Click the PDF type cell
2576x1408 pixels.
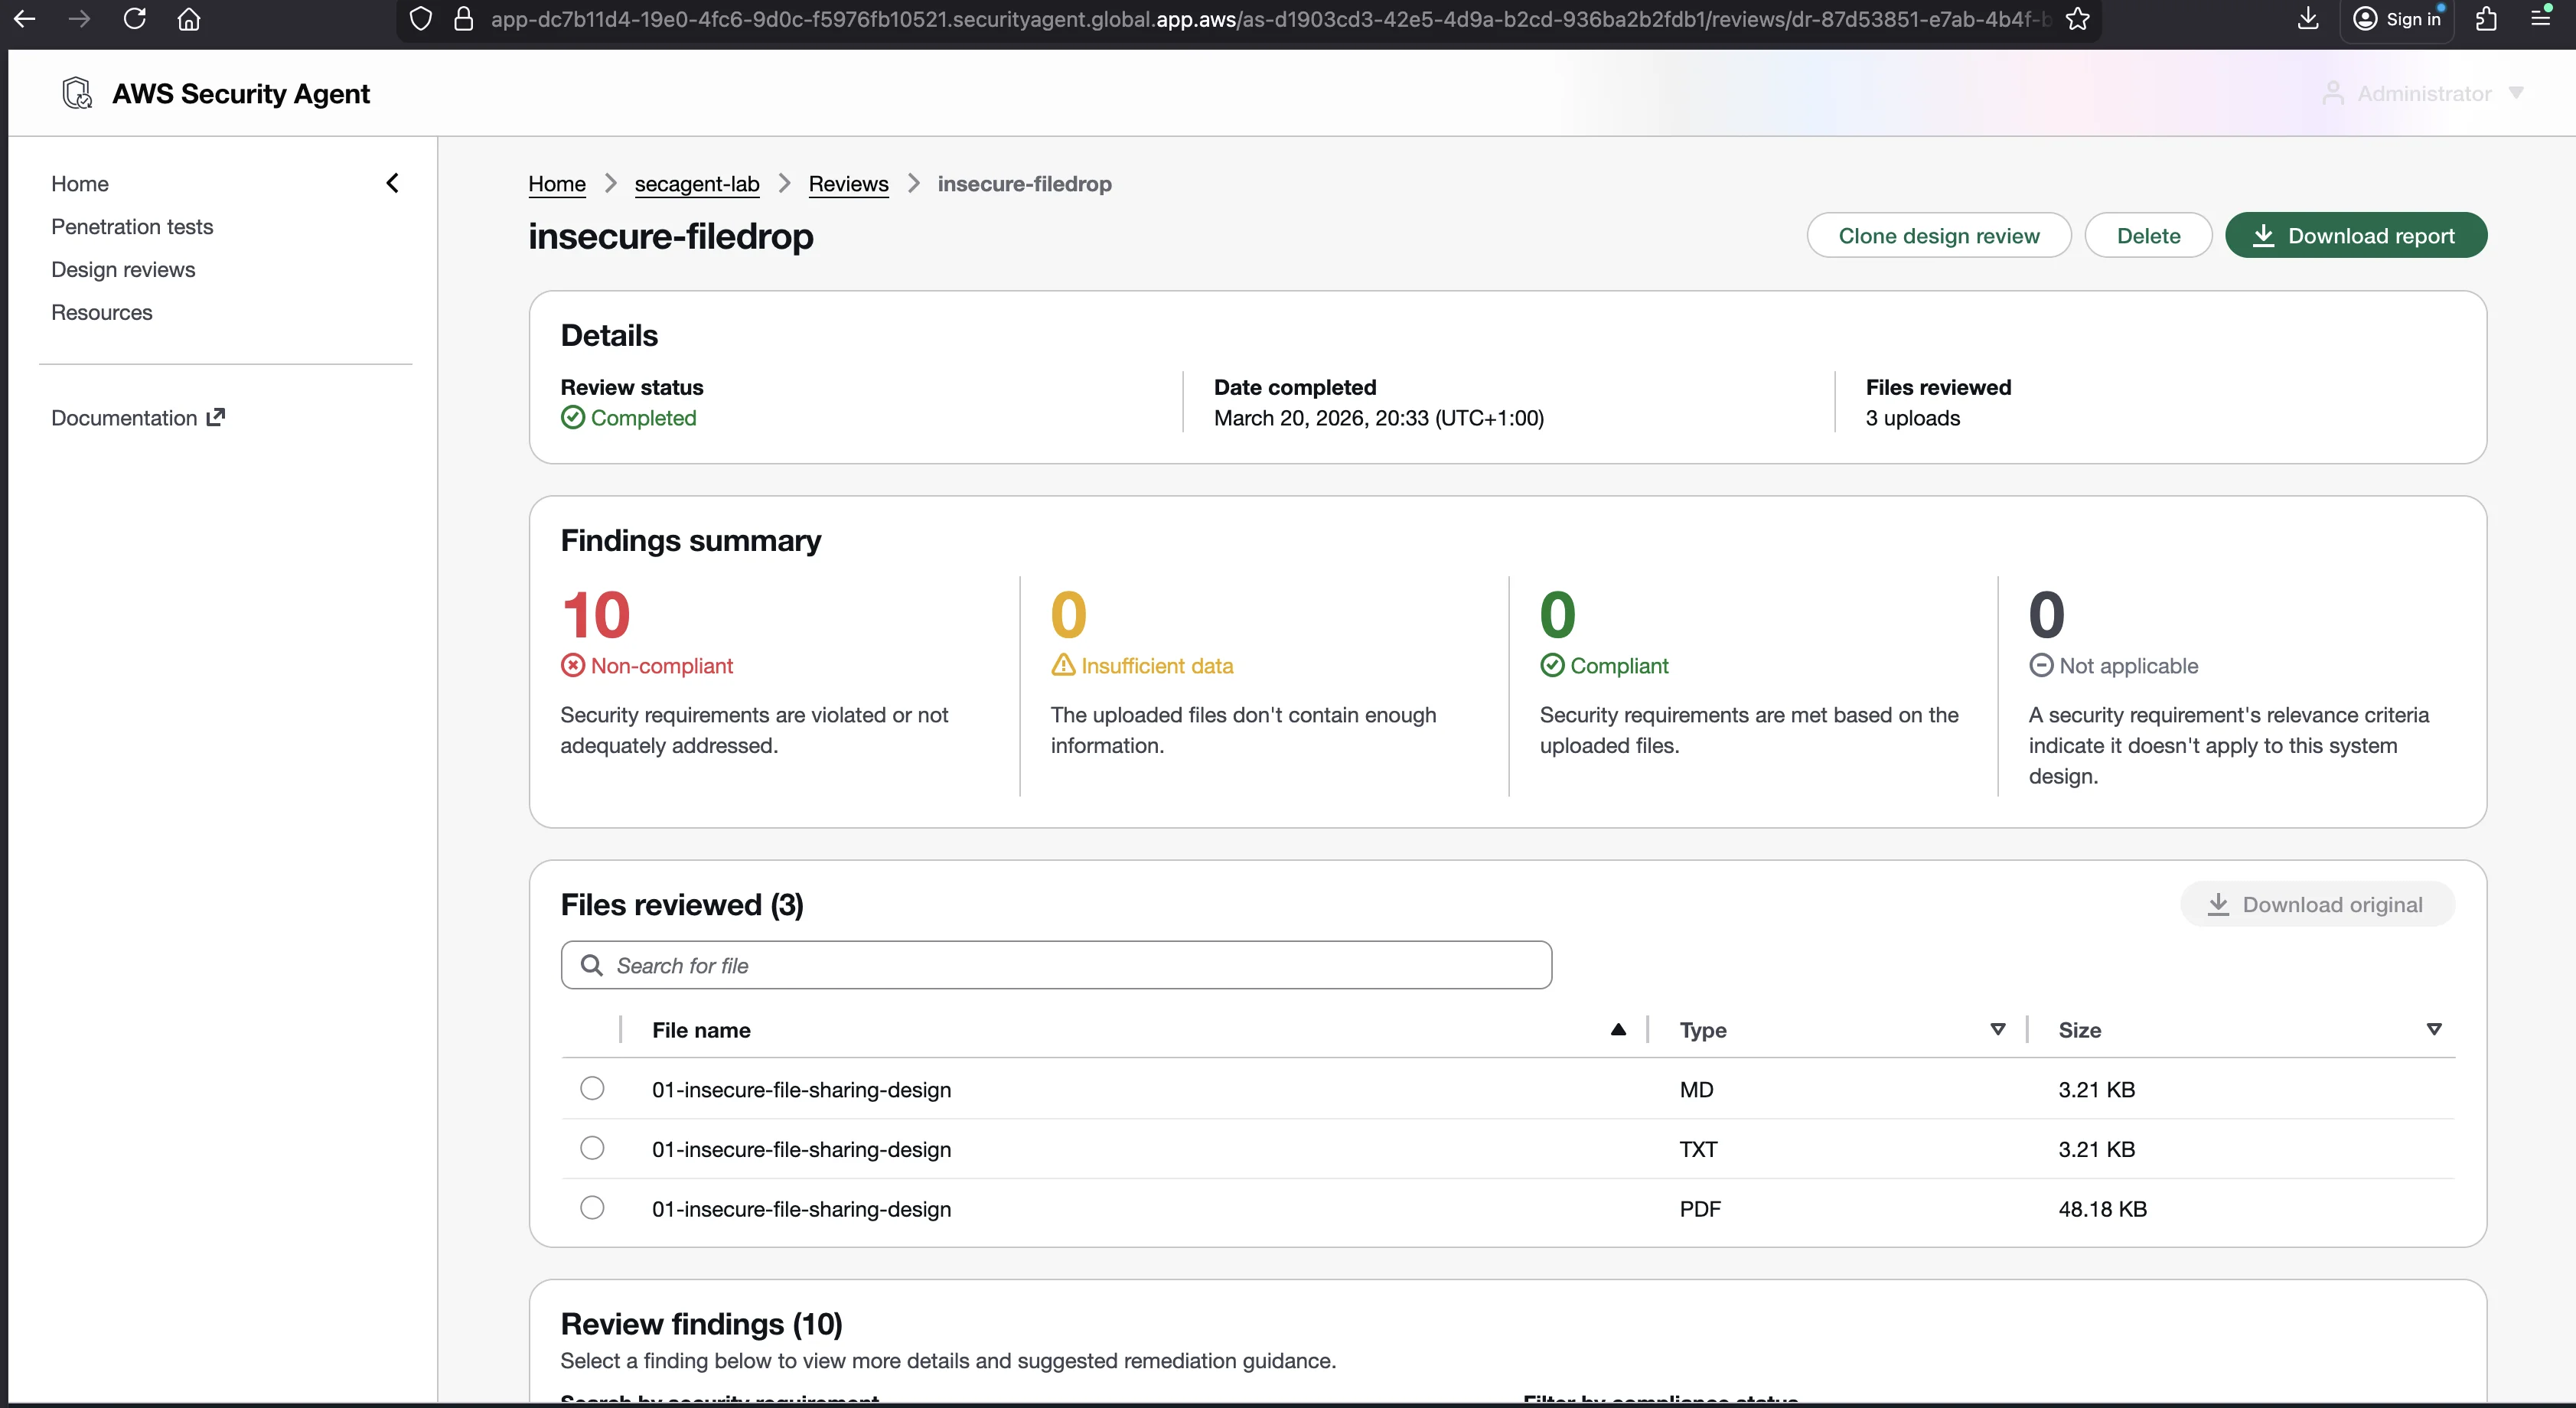click(1700, 1209)
